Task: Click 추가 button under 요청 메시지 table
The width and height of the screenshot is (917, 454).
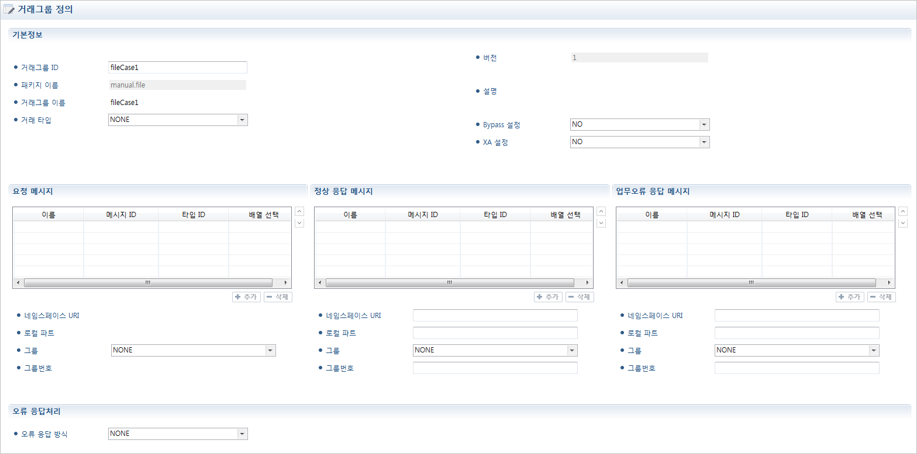Action: click(x=246, y=297)
